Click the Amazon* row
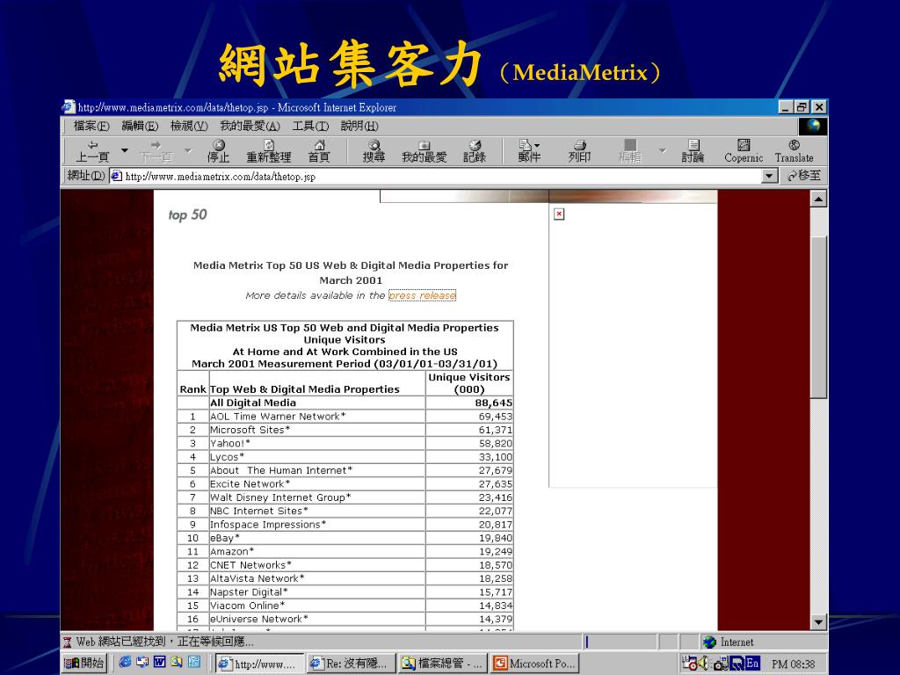 345,551
